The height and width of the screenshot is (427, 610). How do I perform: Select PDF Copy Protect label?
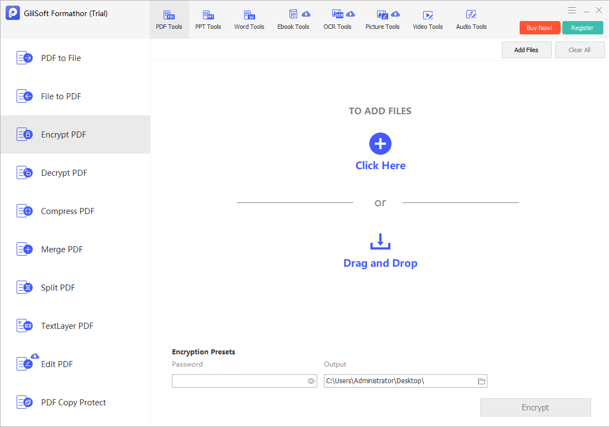[74, 403]
